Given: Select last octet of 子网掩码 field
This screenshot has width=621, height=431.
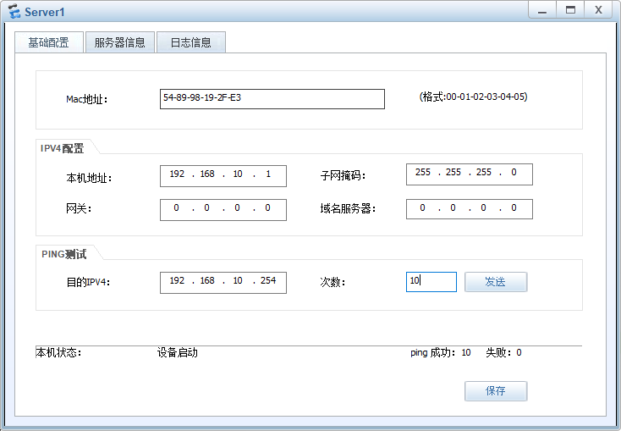Looking at the screenshot, I should (514, 173).
